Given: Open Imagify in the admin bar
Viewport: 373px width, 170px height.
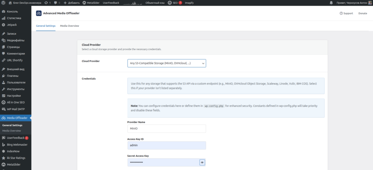Looking at the screenshot, I should point(189,3).
